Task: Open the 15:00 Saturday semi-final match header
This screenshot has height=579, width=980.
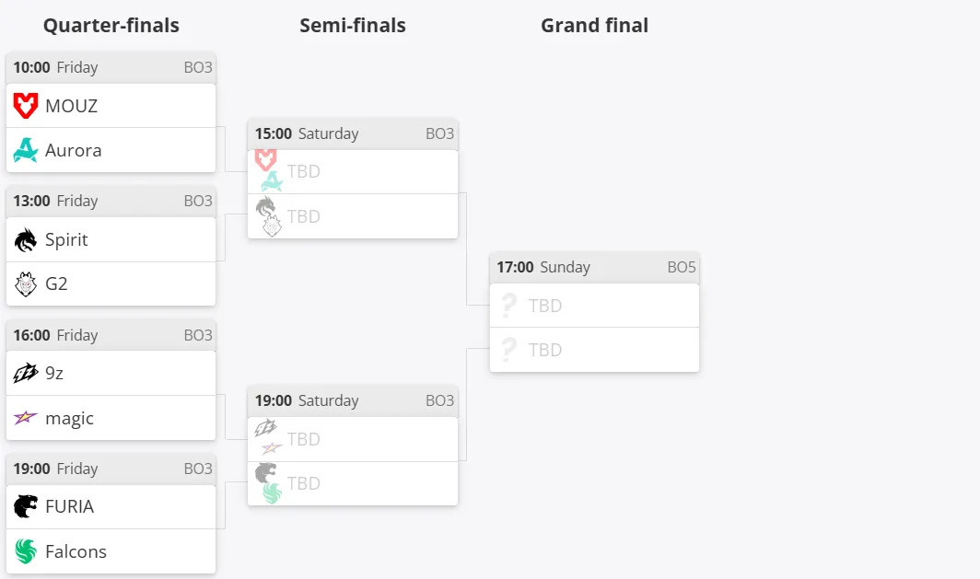Action: click(x=353, y=133)
